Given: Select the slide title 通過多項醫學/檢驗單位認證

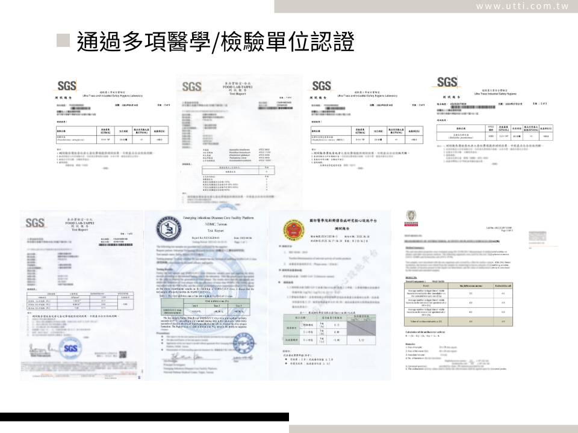Looking at the screenshot, I should tap(215, 41).
